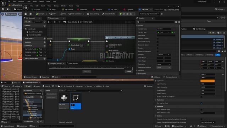This screenshot has width=227, height=128.
Task: Click Add button in Content Browser
Action: click(28, 86)
